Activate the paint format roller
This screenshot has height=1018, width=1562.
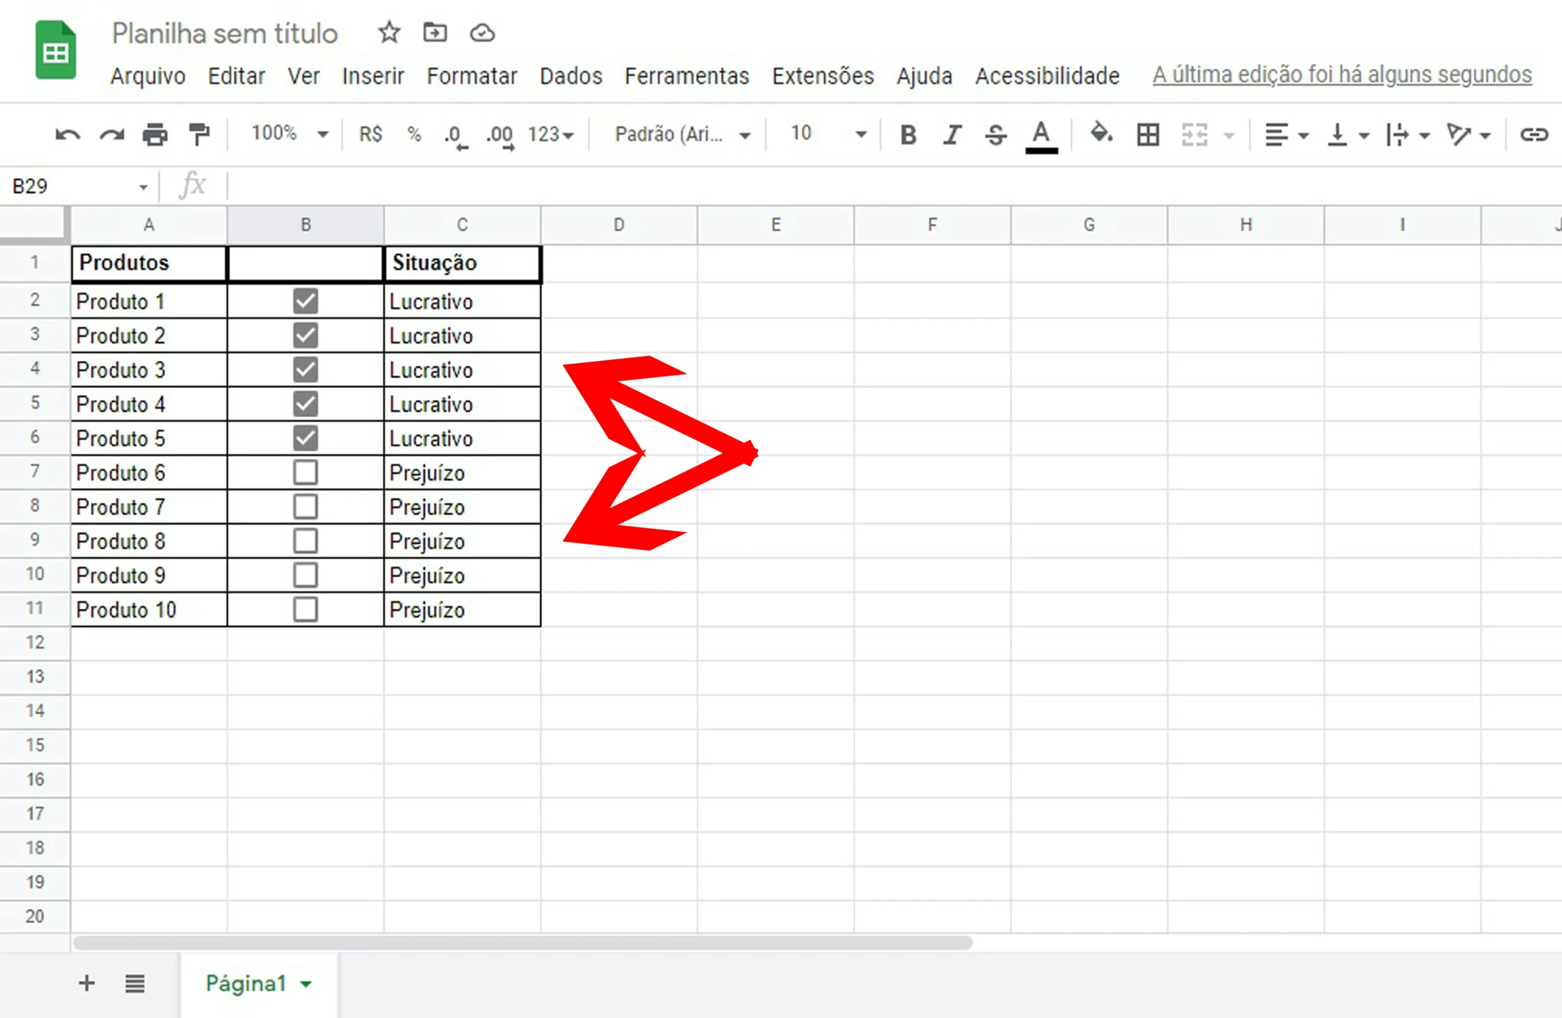coord(199,134)
